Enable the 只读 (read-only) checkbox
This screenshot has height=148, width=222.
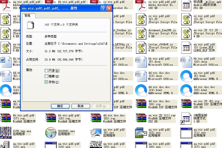46,71
